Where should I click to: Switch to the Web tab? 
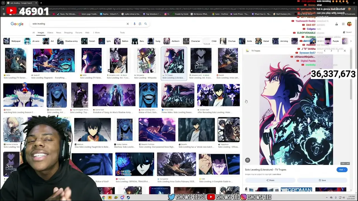click(x=87, y=33)
